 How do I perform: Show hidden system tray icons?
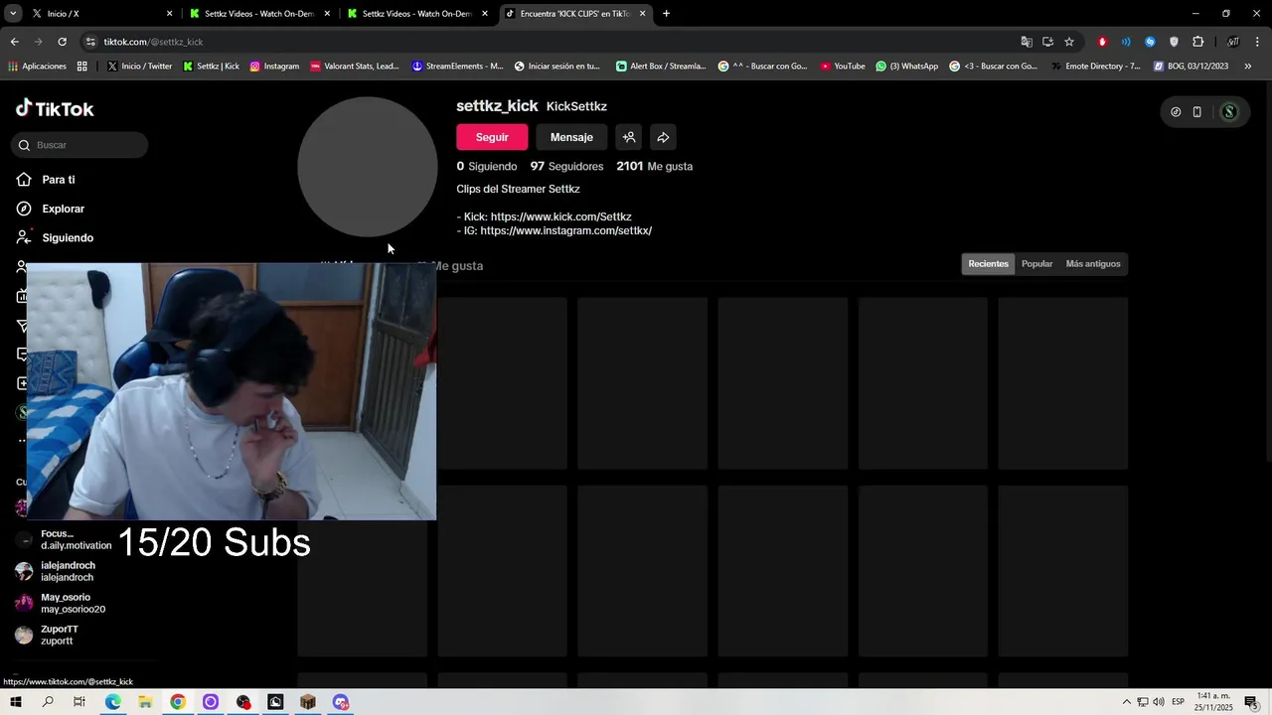click(x=1126, y=702)
